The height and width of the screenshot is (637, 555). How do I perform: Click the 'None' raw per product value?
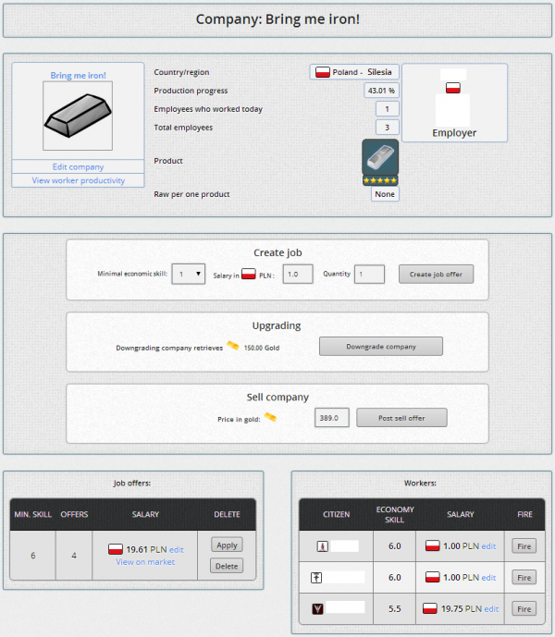[x=385, y=194]
